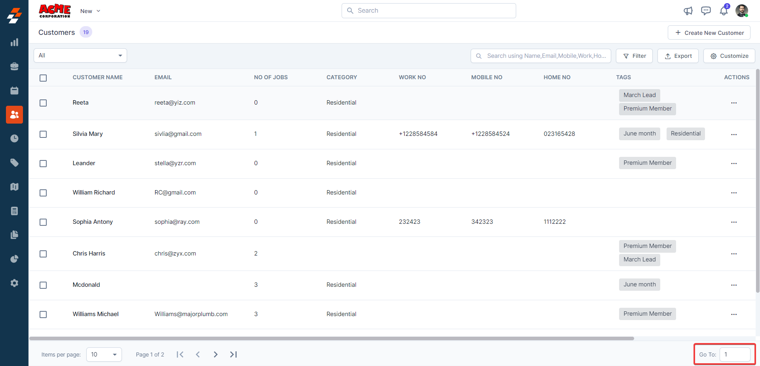This screenshot has height=366, width=760.
Task: Click Create New Customer button
Action: pyautogui.click(x=709, y=33)
